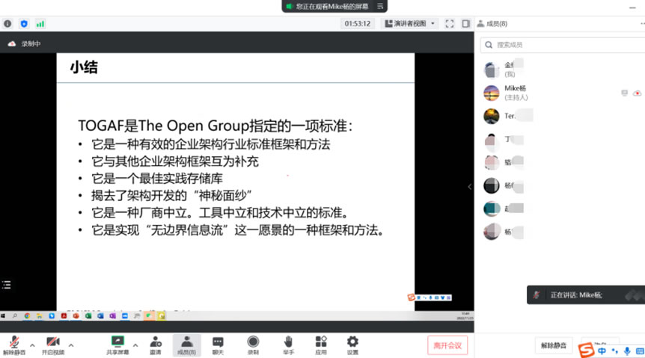Collapse the members panel with the chevron
The width and height of the screenshot is (645, 358).
(469, 187)
